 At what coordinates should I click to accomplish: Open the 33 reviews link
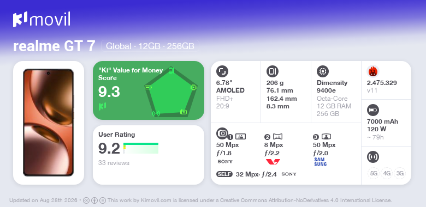pos(114,163)
